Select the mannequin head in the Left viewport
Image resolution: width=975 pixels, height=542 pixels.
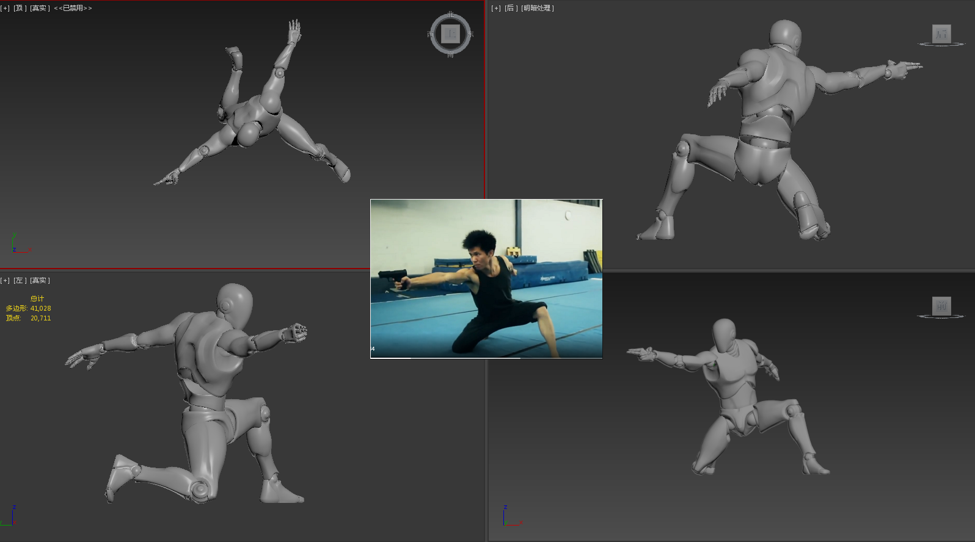pyautogui.click(x=235, y=305)
